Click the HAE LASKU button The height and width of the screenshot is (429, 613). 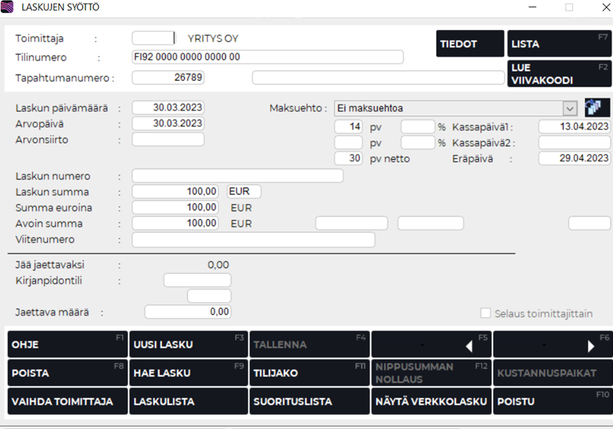coord(188,373)
